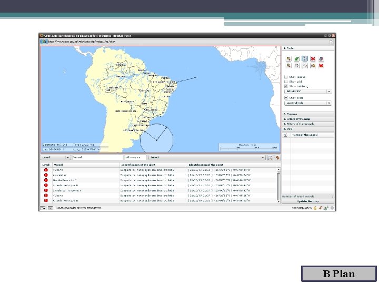This screenshot has height=284, width=379.
Task: Select the zoom-out magnifier tool in bottom tools row
Action: [288, 66]
